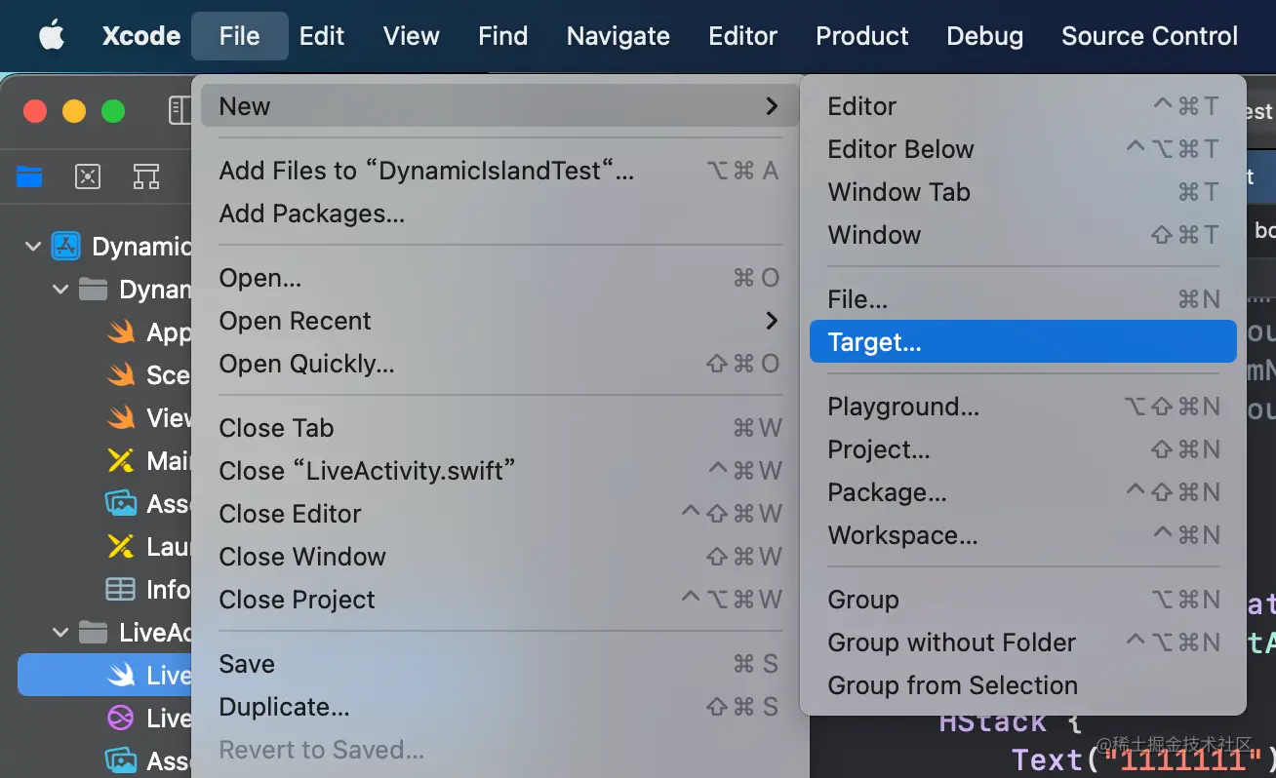This screenshot has height=778, width=1276.
Task: Collapse the LiveAc folder group
Action: (60, 632)
